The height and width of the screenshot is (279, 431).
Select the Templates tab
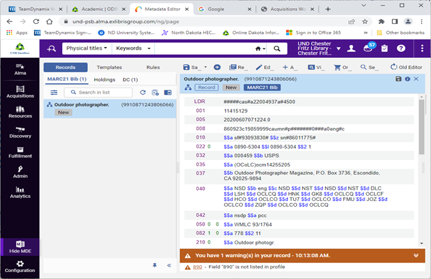point(109,67)
